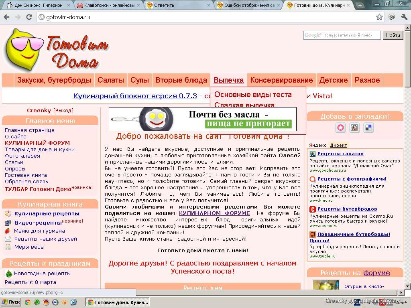Click the horizontal scrollbar right arrow

tap(401, 292)
